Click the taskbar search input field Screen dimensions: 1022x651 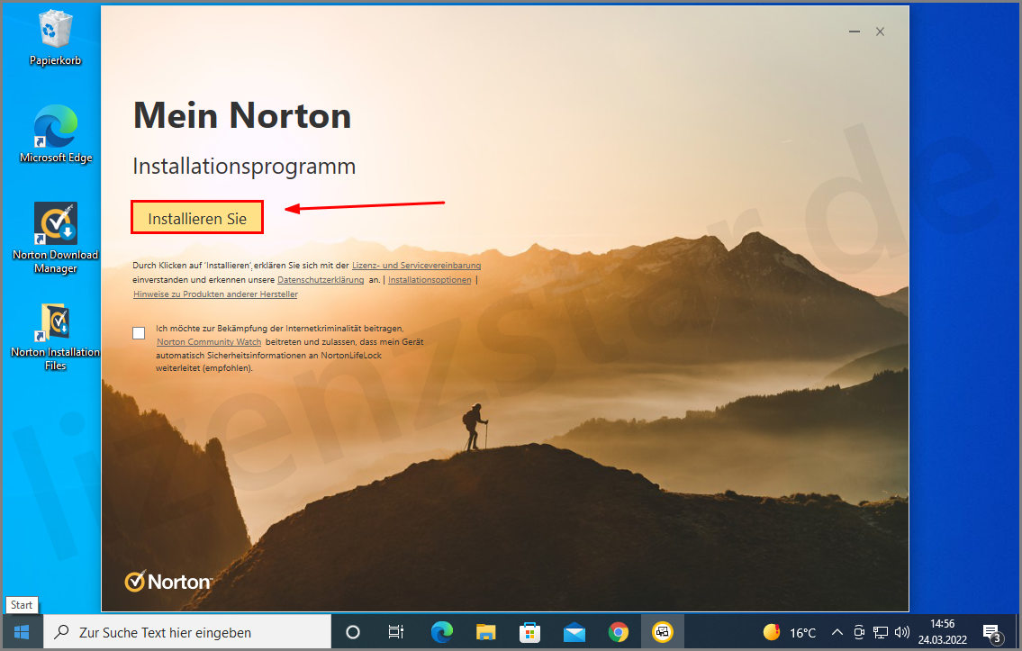click(189, 631)
